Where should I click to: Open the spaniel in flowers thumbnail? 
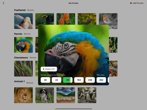click(45, 95)
